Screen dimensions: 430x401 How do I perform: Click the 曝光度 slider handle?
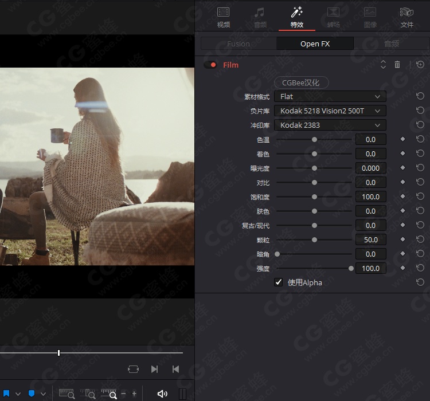pos(314,168)
